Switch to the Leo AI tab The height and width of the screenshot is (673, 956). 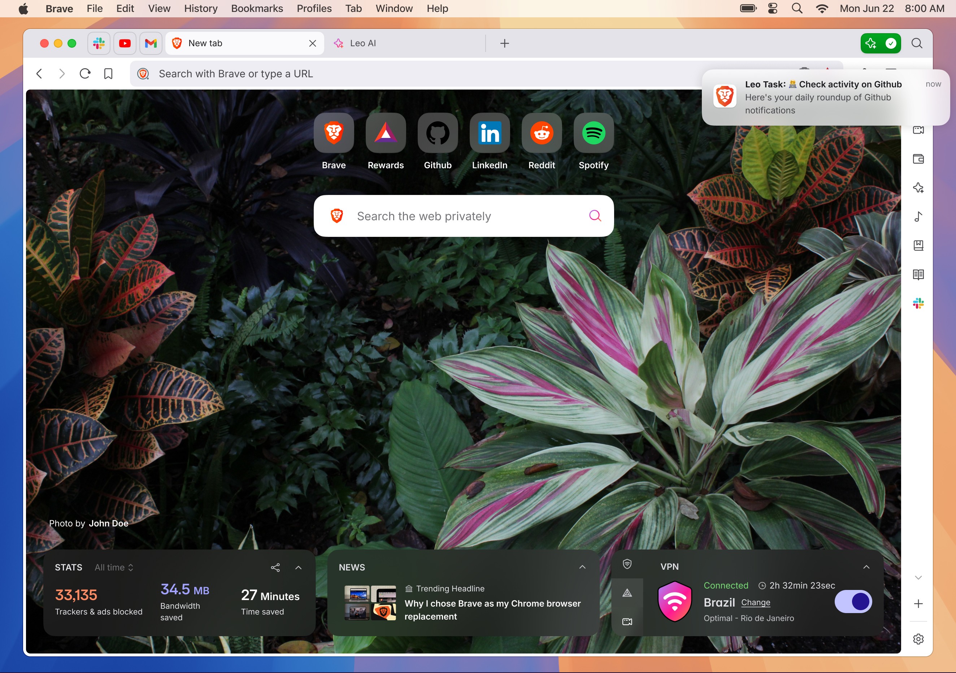coord(362,43)
